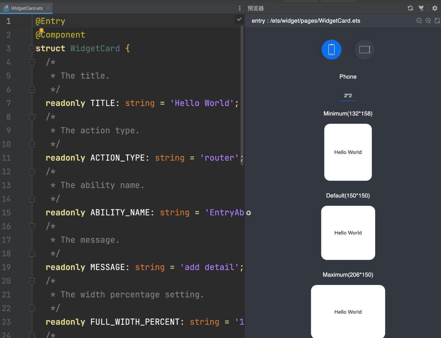
Task: Click the 'add detail' string literal
Action: coord(209,267)
